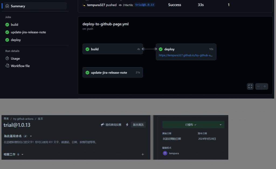Open the deploy job node in graph
276x169 pixels.
coord(186,52)
